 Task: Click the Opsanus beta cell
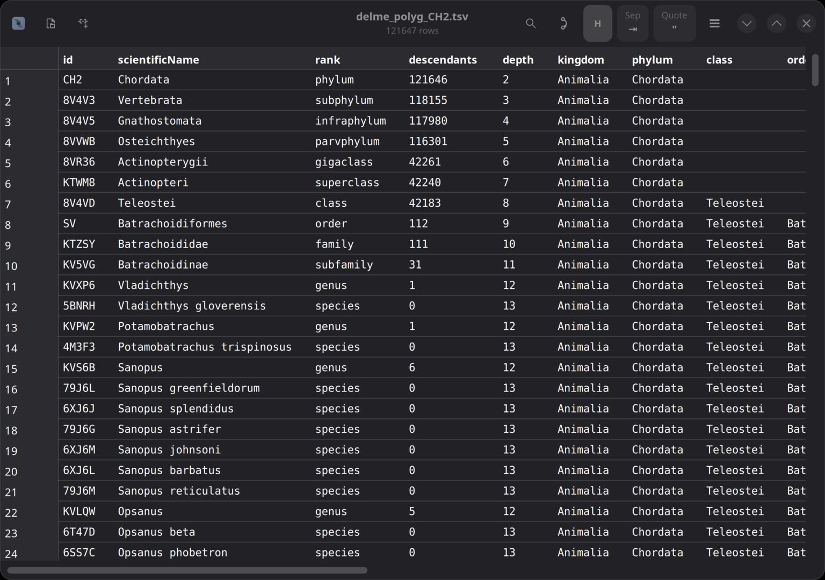click(x=156, y=532)
